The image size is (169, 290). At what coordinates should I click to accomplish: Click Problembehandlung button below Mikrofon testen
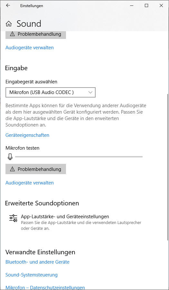[x=36, y=169]
